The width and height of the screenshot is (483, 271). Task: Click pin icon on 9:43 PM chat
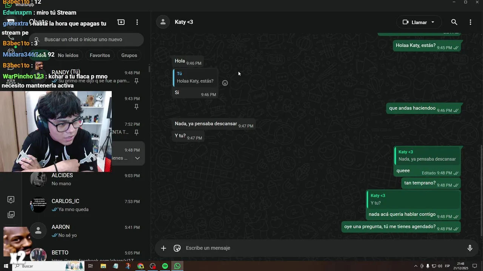click(x=137, y=107)
